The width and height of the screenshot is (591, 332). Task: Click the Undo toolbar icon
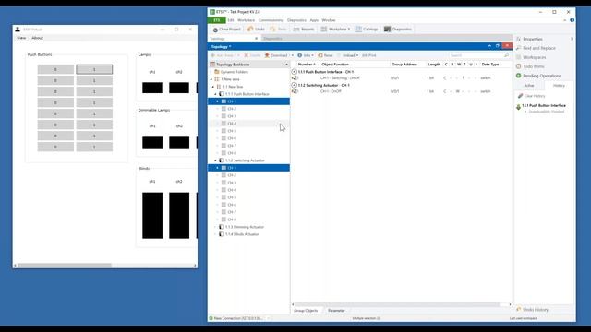tap(250, 29)
